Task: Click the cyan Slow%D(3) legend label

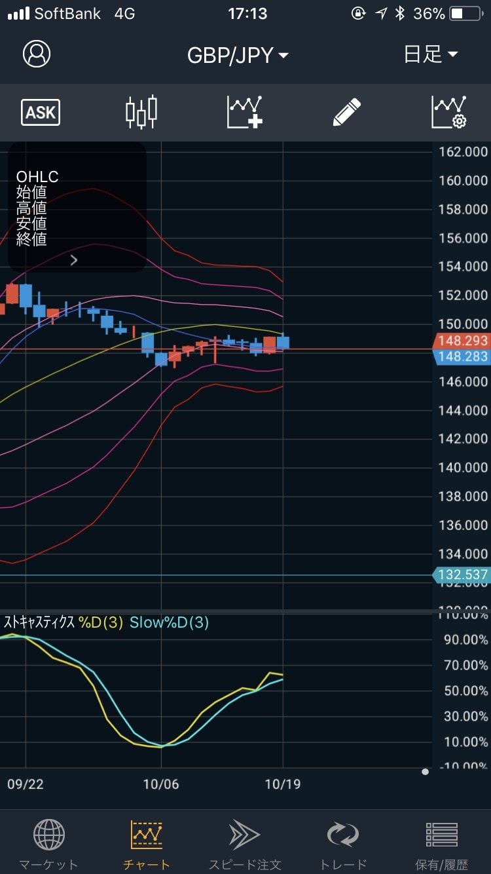Action: pos(169,622)
